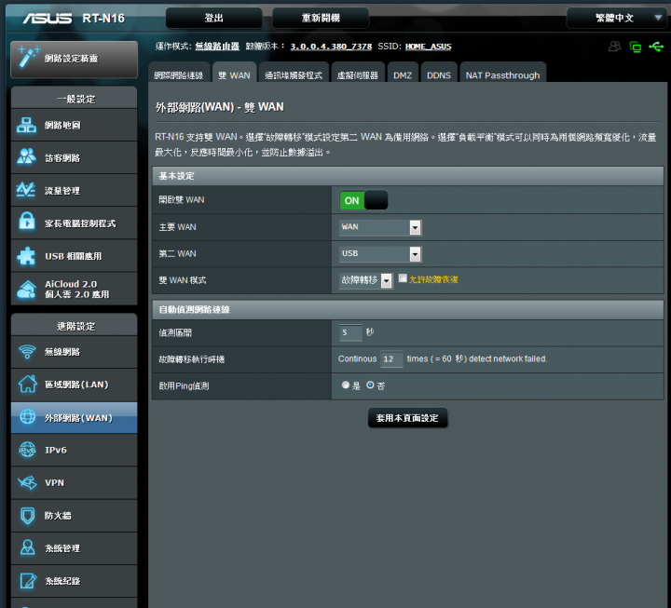This screenshot has height=608, width=671.
Task: Click the IPv6 globe icon
Action: coord(27,450)
